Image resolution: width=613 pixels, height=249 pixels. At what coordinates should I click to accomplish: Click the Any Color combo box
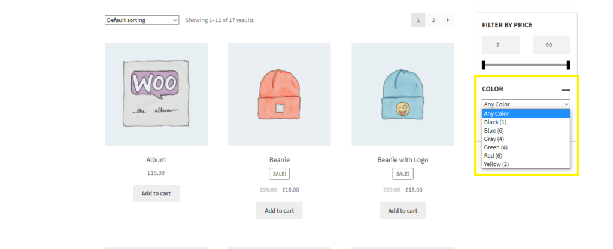point(526,104)
